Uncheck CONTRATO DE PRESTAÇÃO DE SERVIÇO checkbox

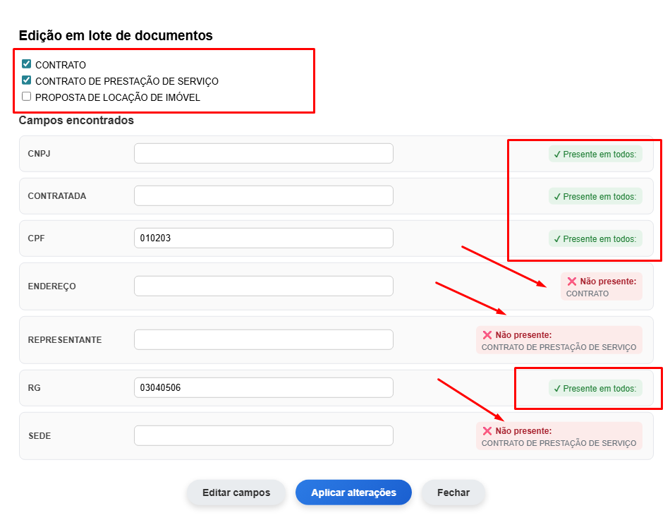pos(27,80)
